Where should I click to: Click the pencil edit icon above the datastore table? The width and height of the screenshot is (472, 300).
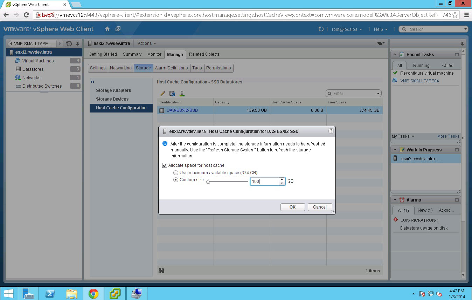[x=162, y=94]
